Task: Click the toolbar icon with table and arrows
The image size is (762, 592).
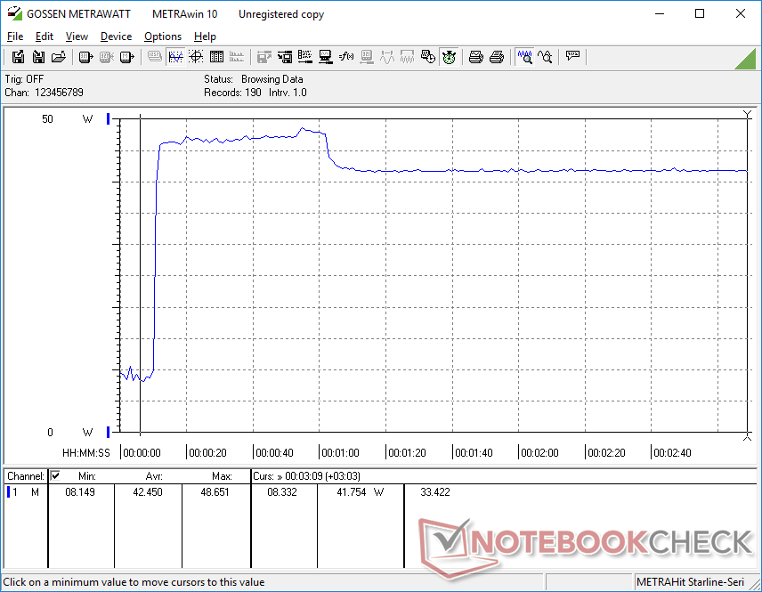Action: tap(285, 57)
